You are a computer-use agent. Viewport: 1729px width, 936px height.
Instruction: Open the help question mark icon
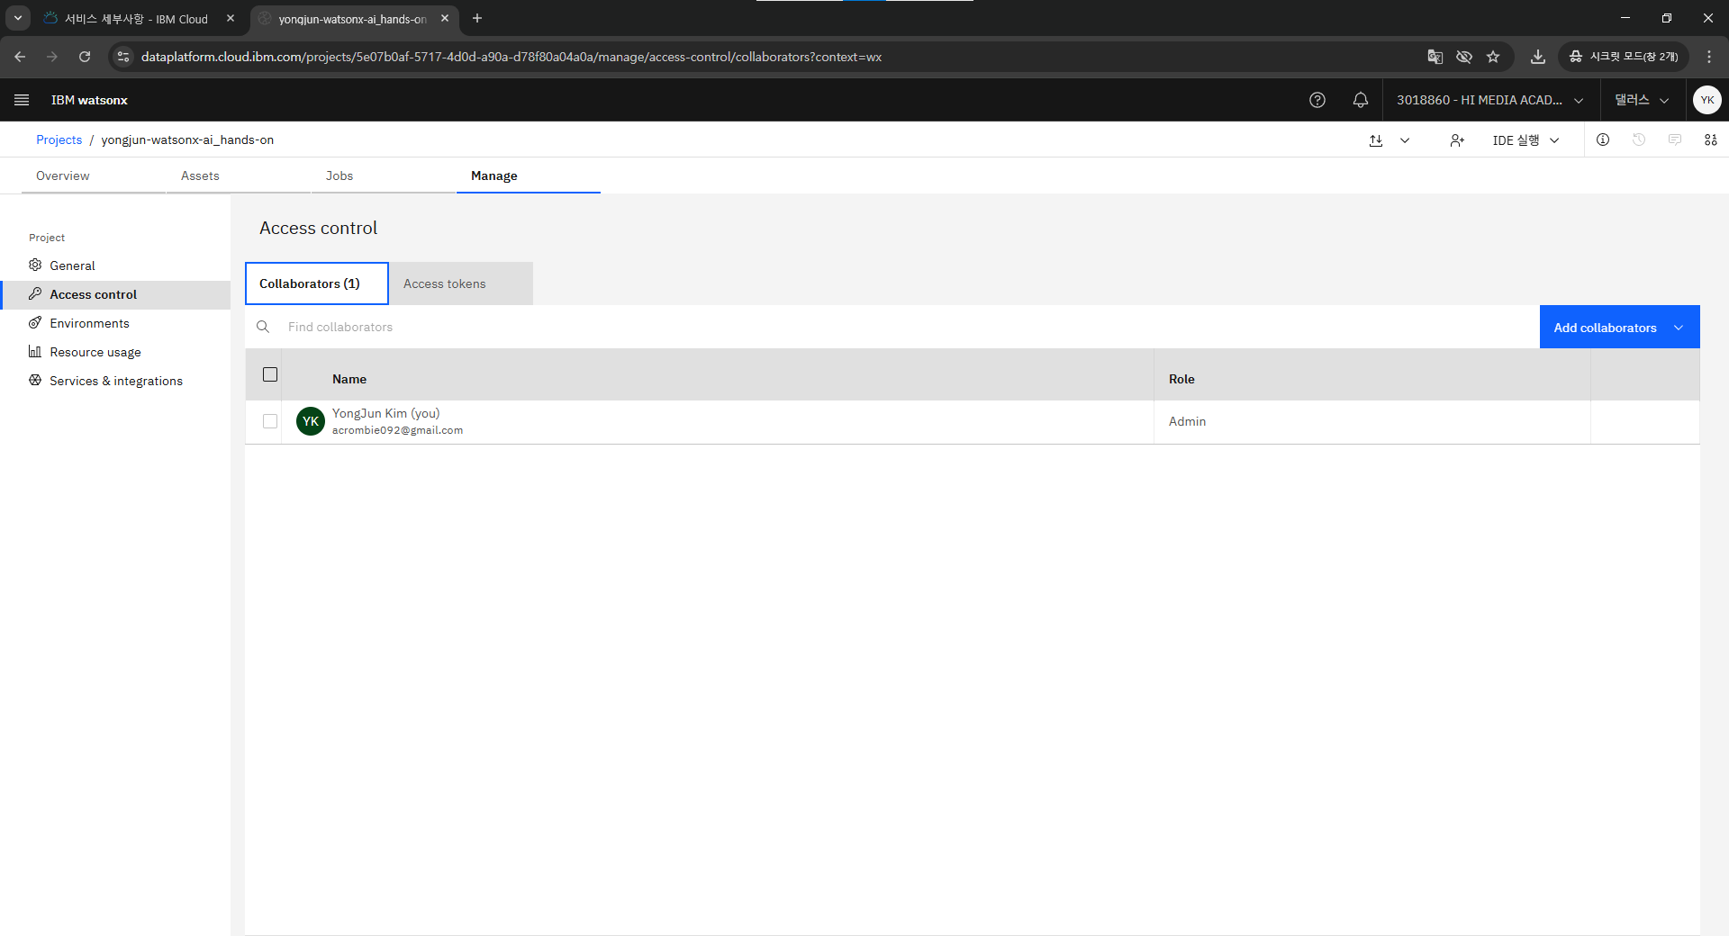click(1317, 100)
